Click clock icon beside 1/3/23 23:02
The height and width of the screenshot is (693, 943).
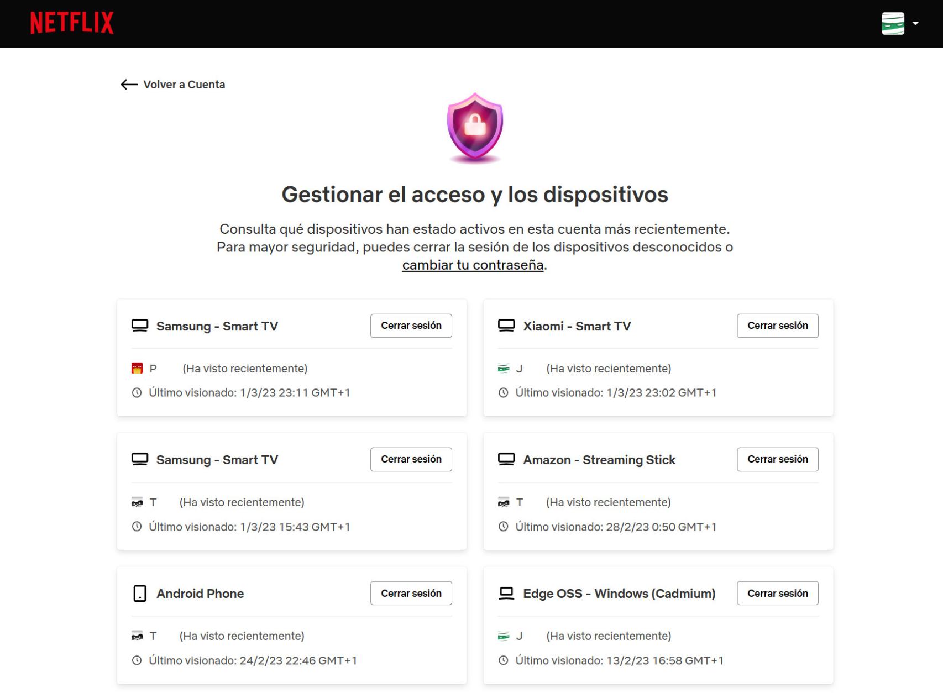(x=503, y=393)
